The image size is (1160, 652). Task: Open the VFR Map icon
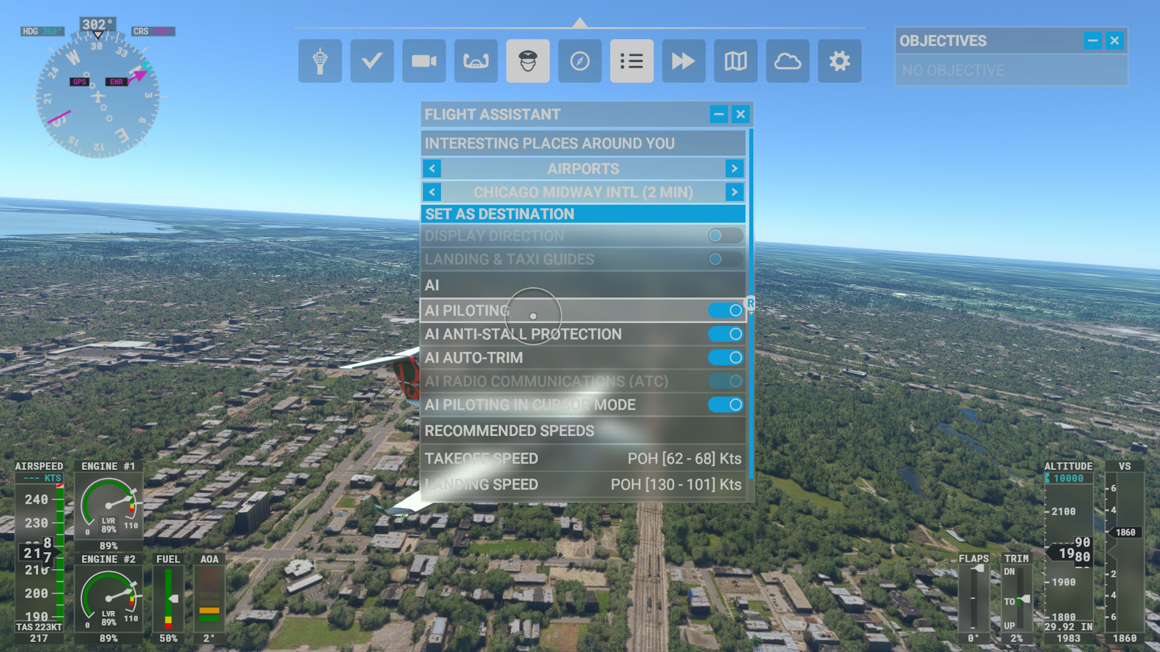pyautogui.click(x=735, y=61)
